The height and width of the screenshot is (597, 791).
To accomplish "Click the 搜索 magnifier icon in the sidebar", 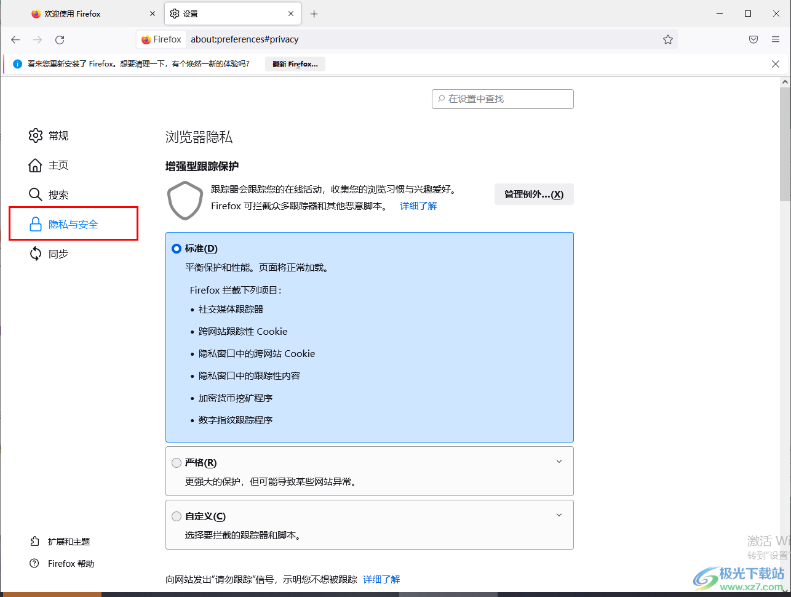I will click(x=36, y=194).
